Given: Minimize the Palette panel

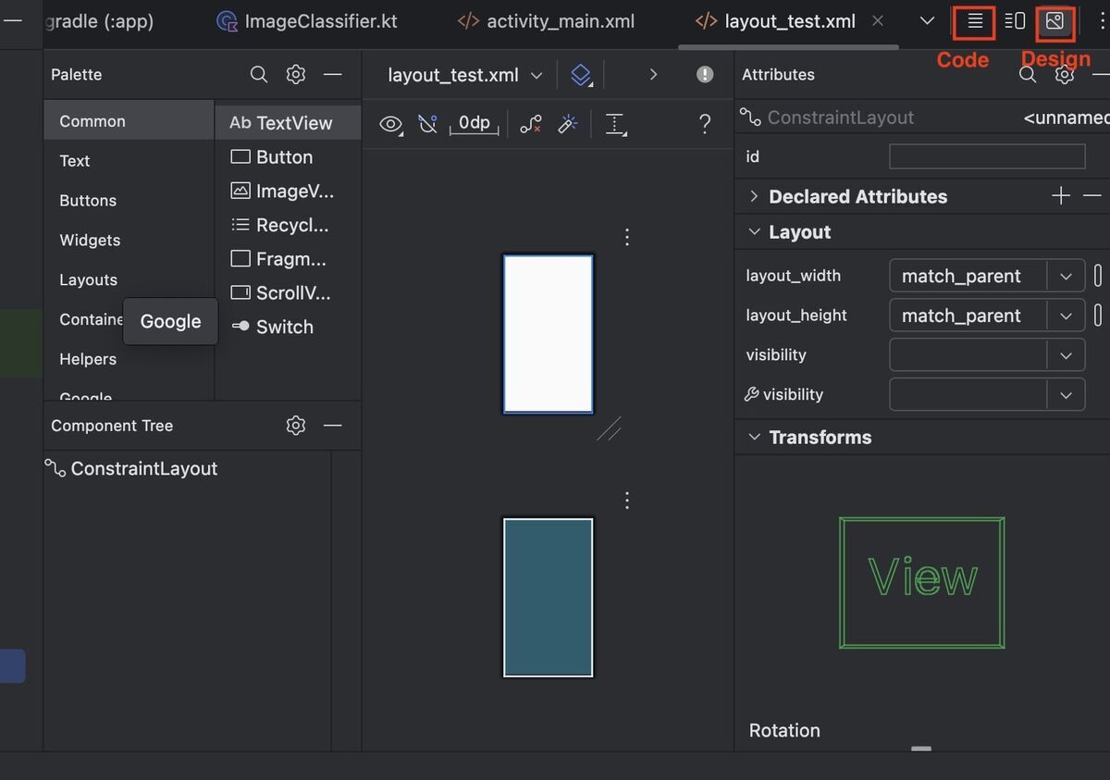Looking at the screenshot, I should (333, 75).
